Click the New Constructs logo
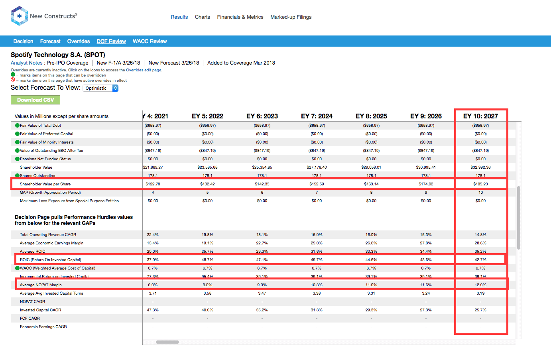Image resolution: width=551 pixels, height=360 pixels. pyautogui.click(x=44, y=16)
